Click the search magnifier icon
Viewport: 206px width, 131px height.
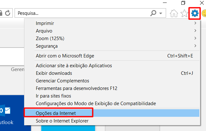153,13
